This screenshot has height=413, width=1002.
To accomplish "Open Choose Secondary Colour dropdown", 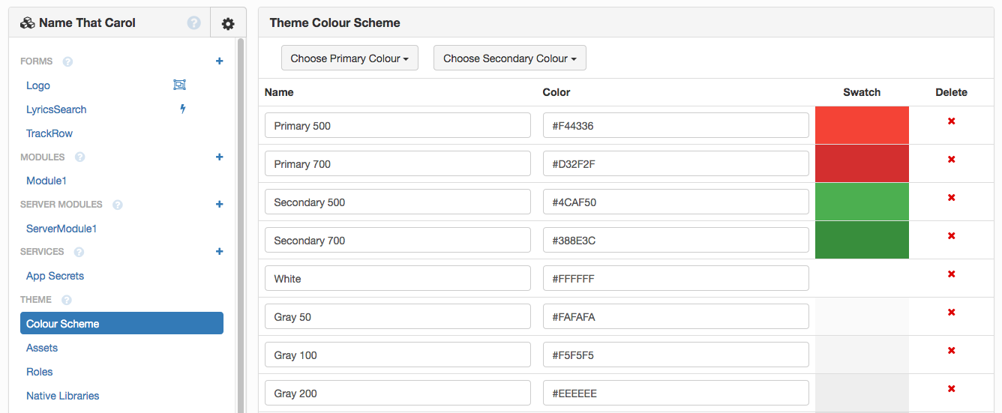I will [x=510, y=58].
